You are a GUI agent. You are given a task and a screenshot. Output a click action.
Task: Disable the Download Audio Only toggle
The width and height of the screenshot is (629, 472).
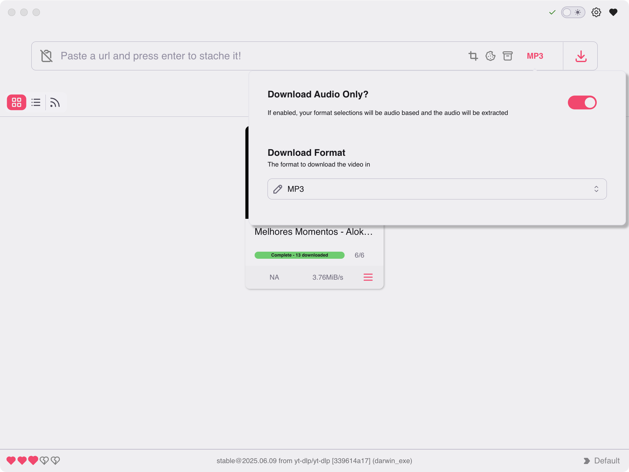tap(582, 102)
